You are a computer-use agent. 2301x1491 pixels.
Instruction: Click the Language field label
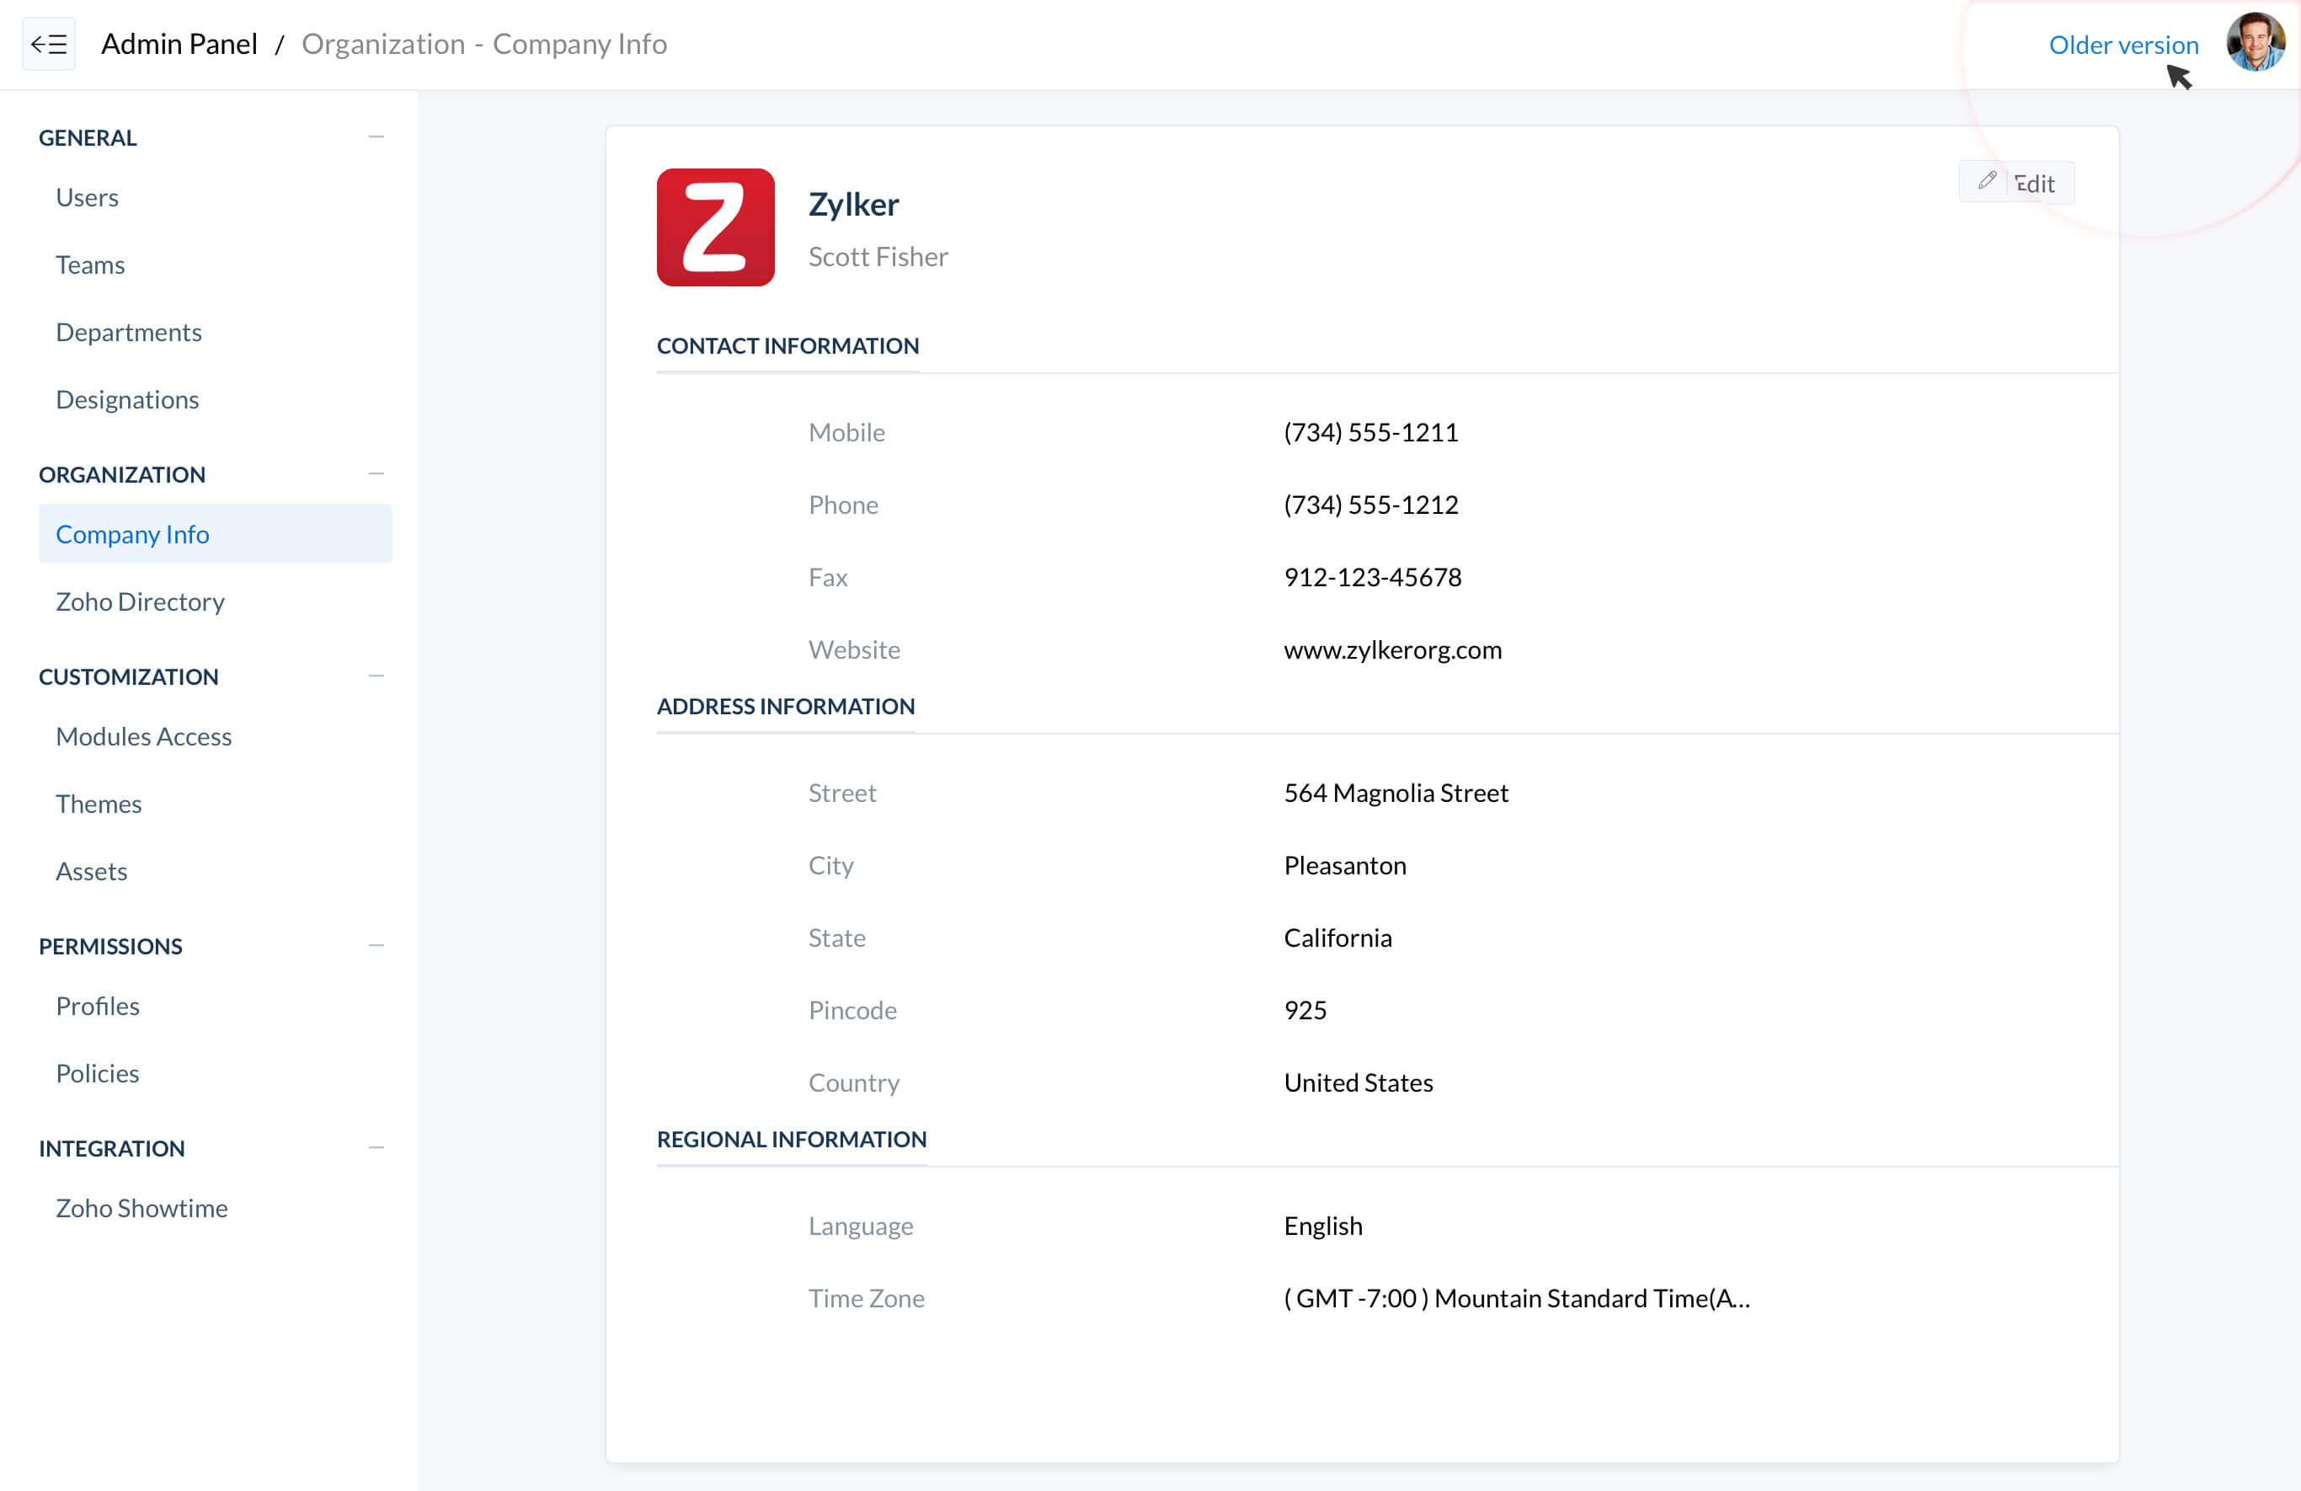pyautogui.click(x=861, y=1226)
